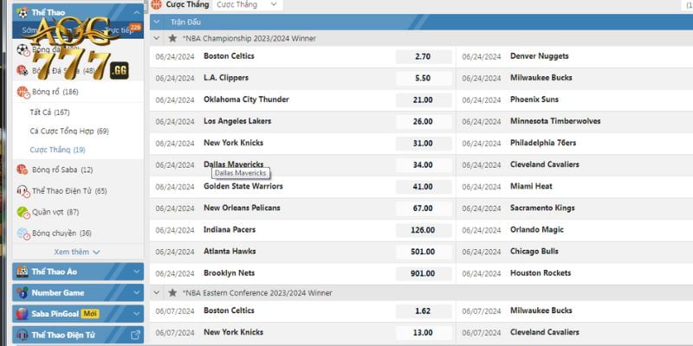Bet on Boston Celtics at 2.70 odds
Screen dimensions: 693x346
[x=423, y=56]
